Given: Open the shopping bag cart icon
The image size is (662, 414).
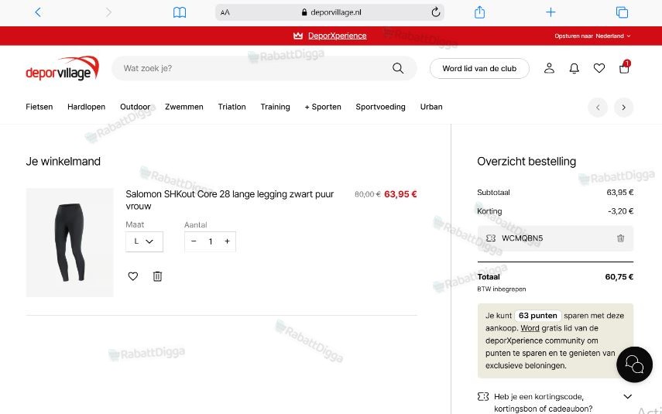Looking at the screenshot, I should pyautogui.click(x=624, y=67).
